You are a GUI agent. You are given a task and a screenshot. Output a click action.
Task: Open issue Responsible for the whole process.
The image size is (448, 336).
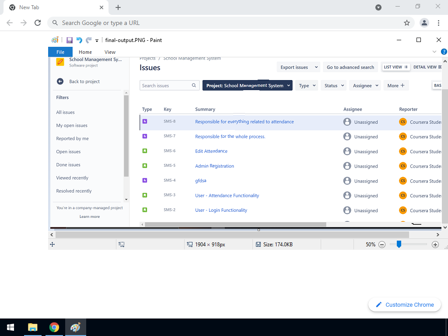(x=230, y=136)
